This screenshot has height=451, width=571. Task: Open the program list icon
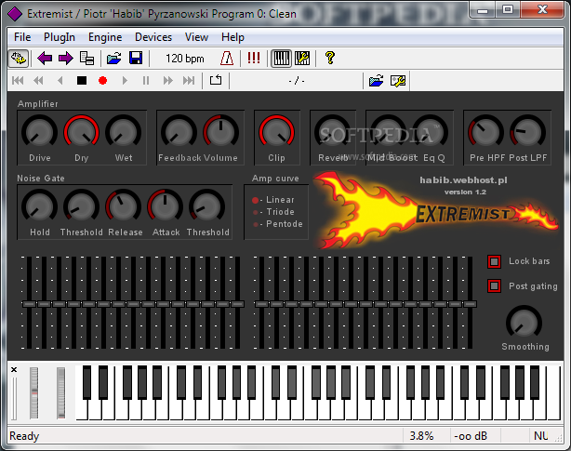coord(86,59)
